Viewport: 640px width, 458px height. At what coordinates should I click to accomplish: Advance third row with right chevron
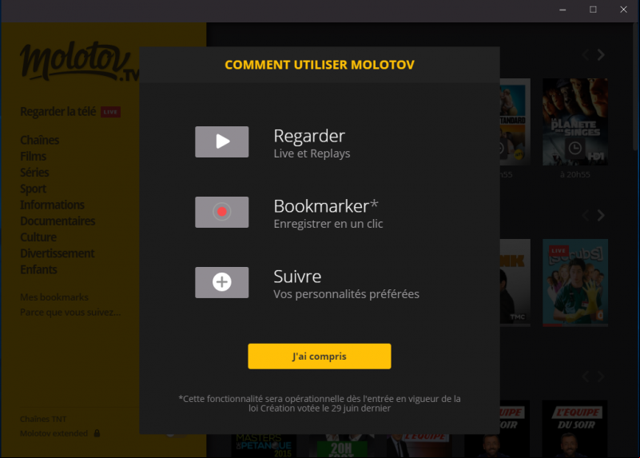pyautogui.click(x=601, y=376)
